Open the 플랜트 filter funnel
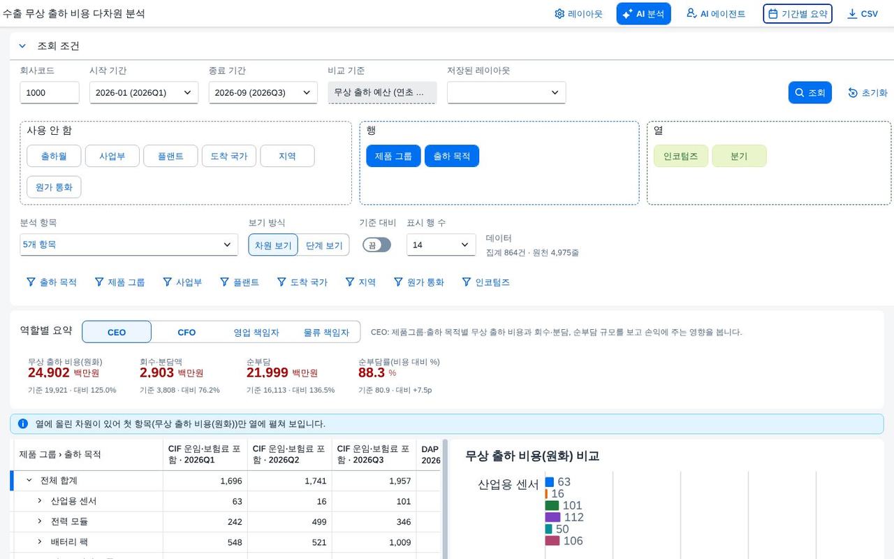894x559 pixels. point(240,282)
